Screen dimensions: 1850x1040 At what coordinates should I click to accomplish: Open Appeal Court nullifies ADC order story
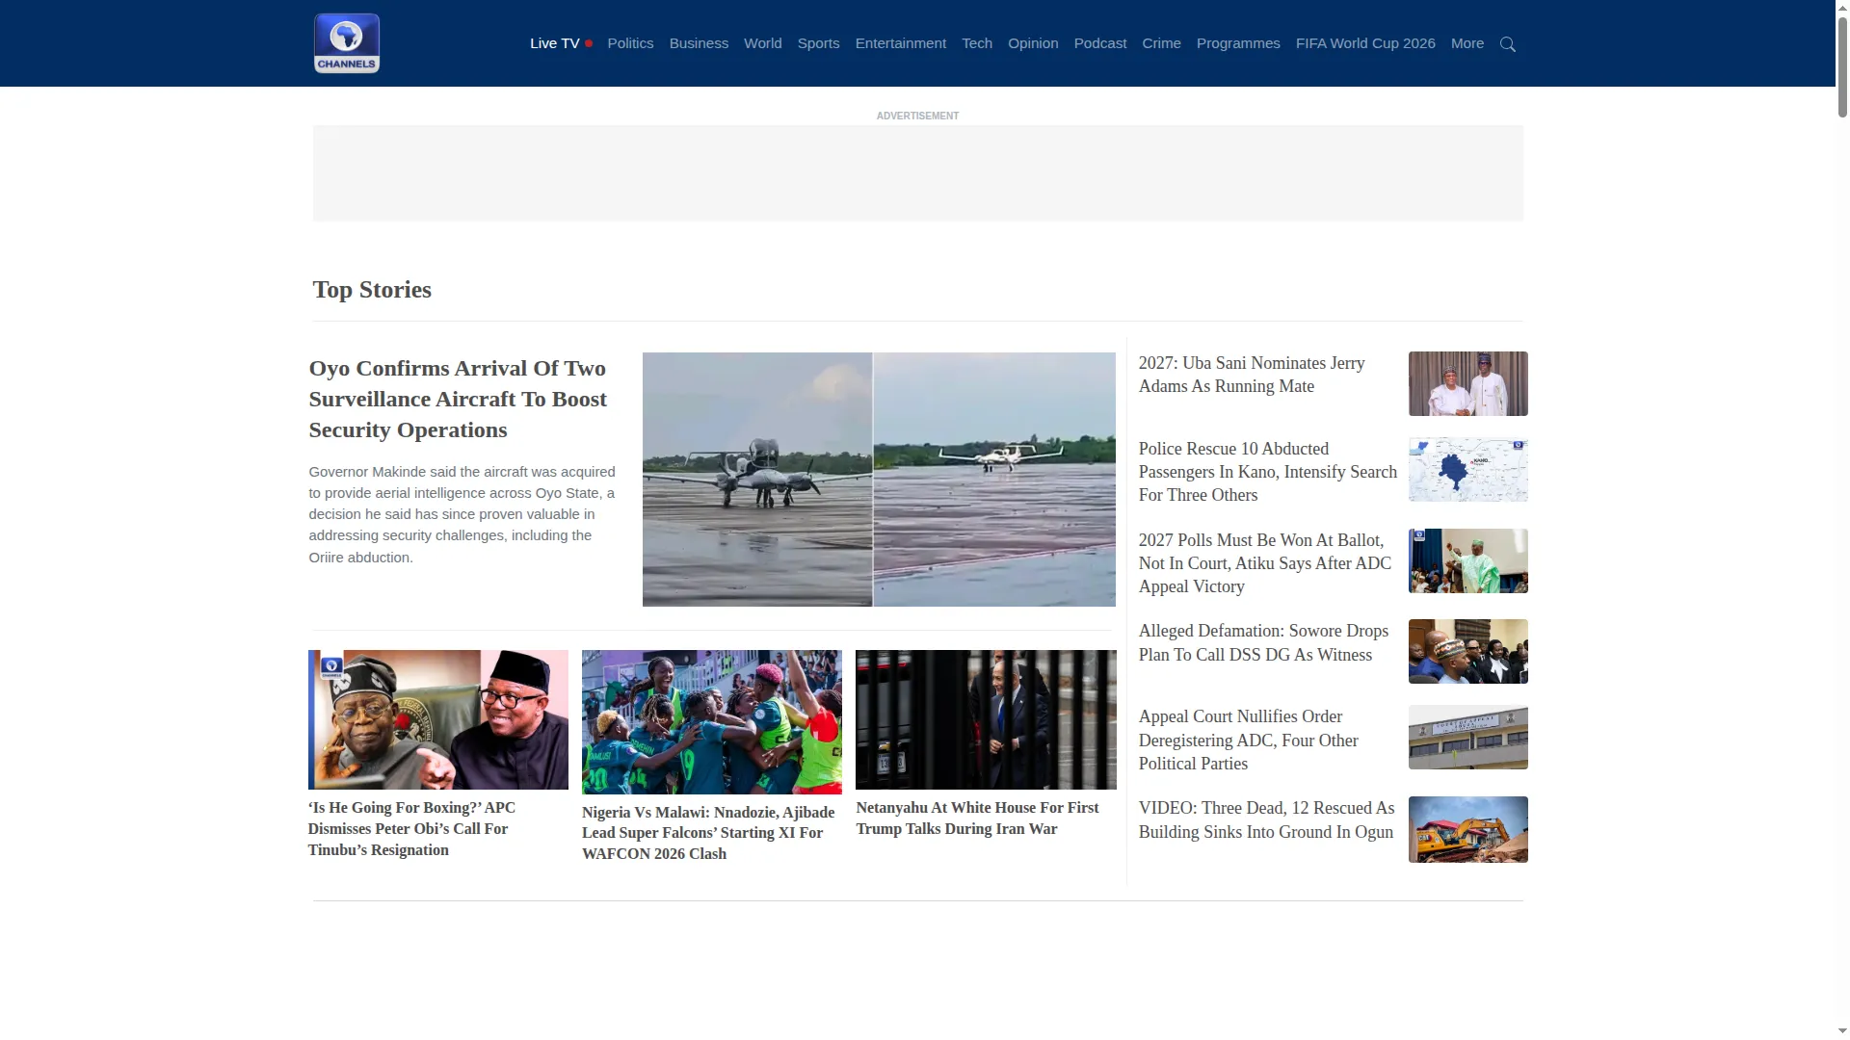click(1248, 740)
